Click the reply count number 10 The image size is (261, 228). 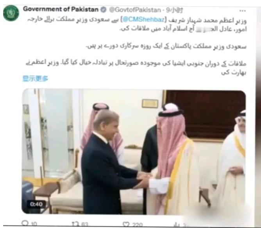click(34, 224)
